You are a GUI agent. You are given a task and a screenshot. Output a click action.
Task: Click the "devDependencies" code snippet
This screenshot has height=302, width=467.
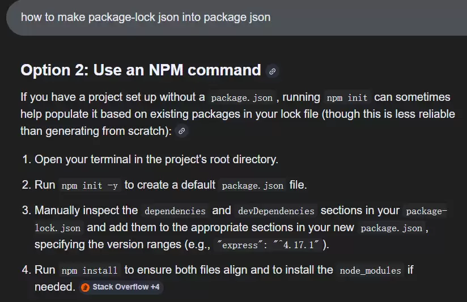pos(276,211)
